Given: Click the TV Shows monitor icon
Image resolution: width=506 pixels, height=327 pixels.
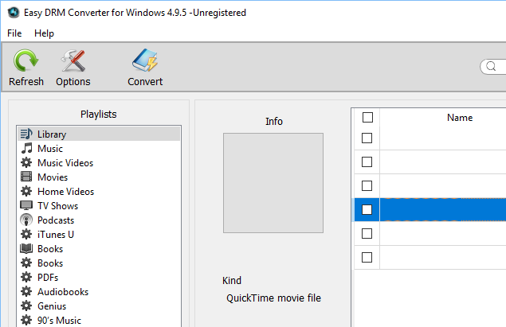Looking at the screenshot, I should [x=26, y=205].
